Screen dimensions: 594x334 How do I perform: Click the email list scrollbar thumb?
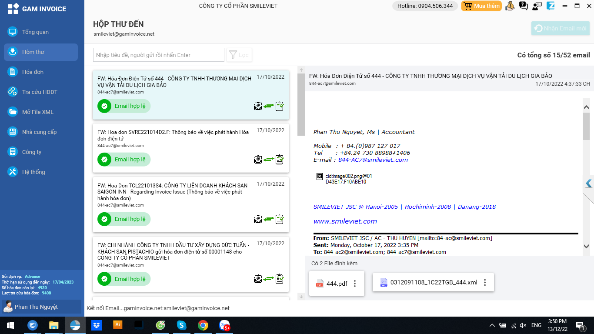[301, 104]
